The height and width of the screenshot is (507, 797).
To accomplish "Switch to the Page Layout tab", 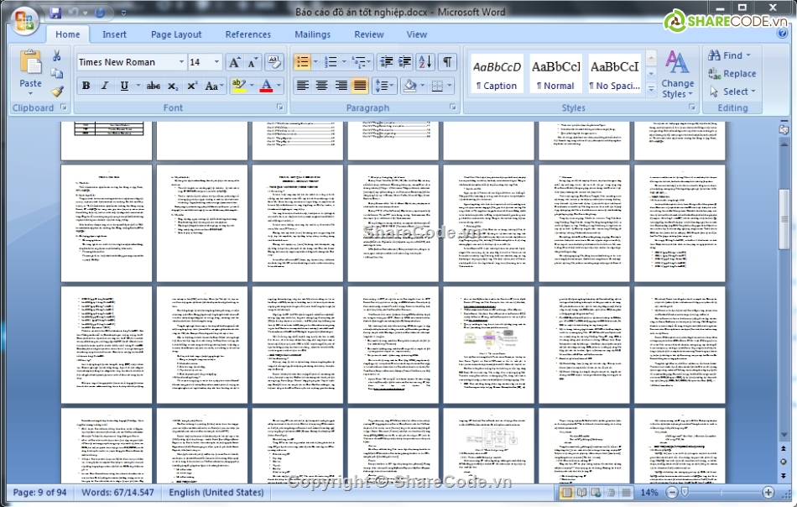I will 176,34.
